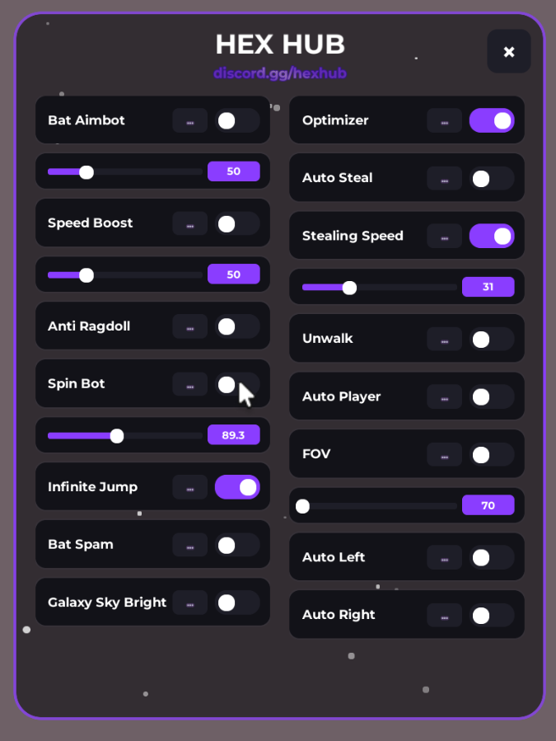Disable the Optimizer switch
The width and height of the screenshot is (556, 741).
tap(492, 121)
